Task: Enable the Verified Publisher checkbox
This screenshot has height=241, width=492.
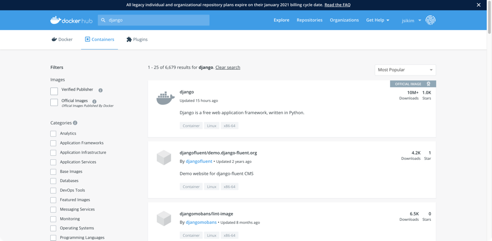Action: coord(54,91)
